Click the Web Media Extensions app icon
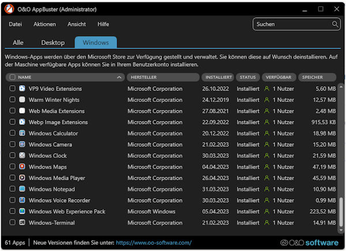Image resolution: width=346 pixels, height=251 pixels. coord(22,111)
